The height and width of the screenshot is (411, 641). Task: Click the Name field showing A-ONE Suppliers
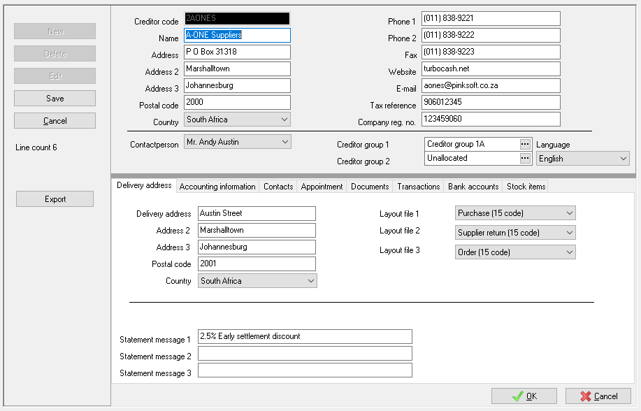click(236, 35)
